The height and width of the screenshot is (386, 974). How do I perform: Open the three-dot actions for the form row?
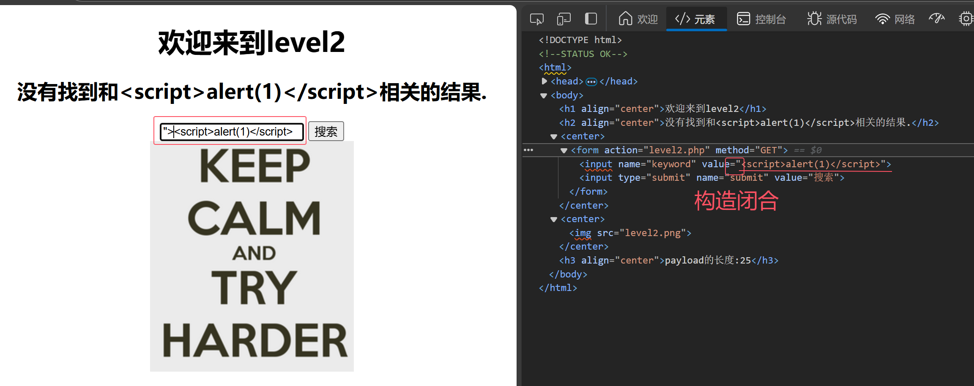pos(528,150)
